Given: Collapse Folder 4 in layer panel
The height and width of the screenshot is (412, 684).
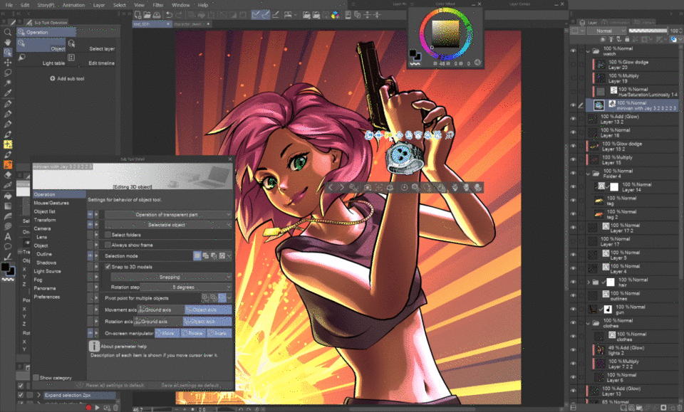Looking at the screenshot, I should (x=589, y=174).
